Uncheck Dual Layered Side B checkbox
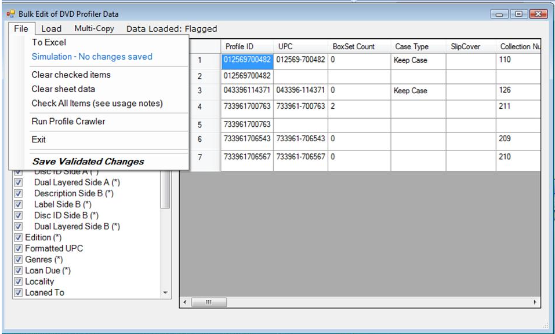This screenshot has width=555, height=334. [x=18, y=226]
